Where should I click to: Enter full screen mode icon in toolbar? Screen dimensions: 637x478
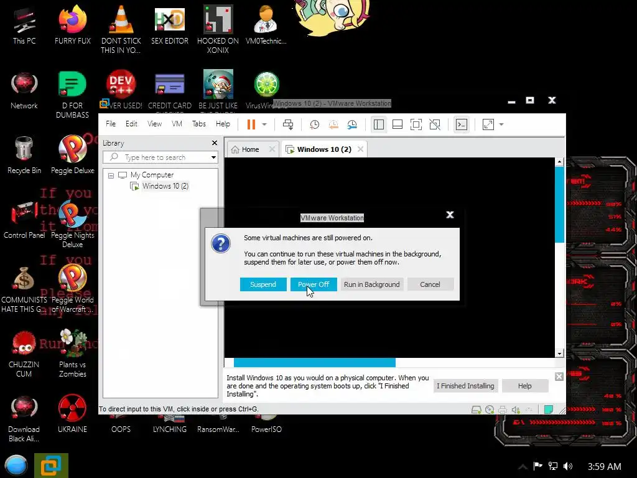pyautogui.click(x=416, y=124)
